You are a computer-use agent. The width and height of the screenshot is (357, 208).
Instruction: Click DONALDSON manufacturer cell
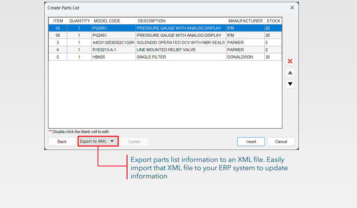[x=245, y=57]
